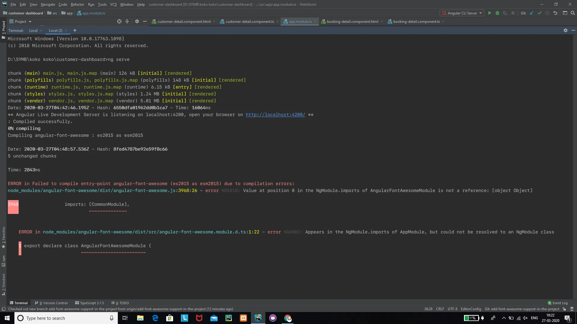Image resolution: width=577 pixels, height=324 pixels.
Task: Click the Git update project arrow
Action: point(532,13)
